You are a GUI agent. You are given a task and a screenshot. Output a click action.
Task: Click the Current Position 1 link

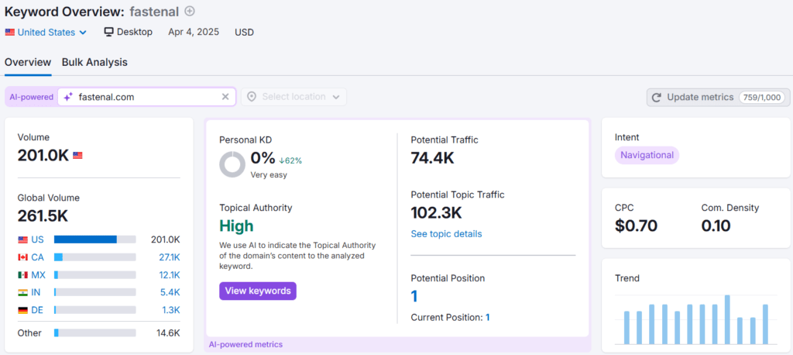488,318
